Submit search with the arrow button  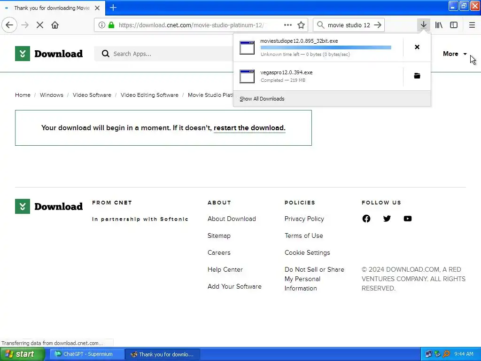(378, 25)
